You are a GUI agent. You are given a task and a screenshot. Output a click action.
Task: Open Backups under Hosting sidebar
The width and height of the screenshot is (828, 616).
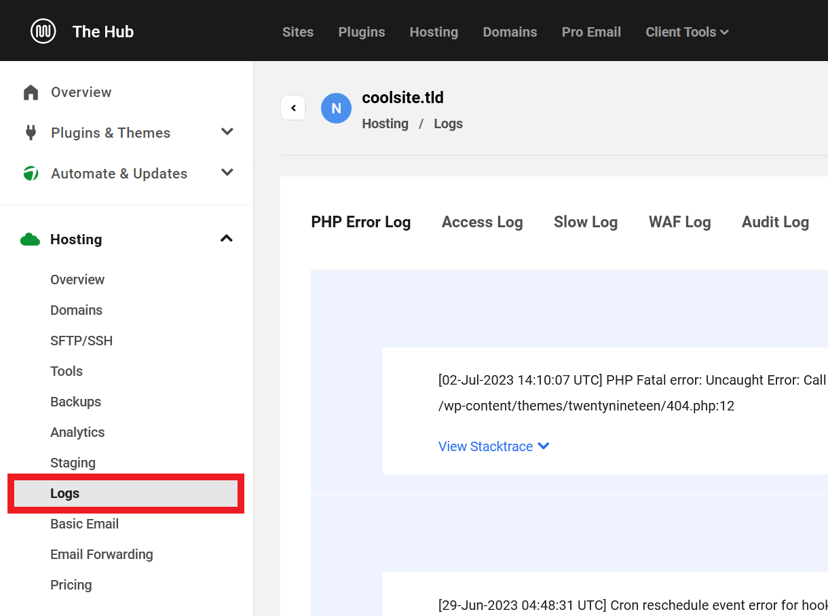click(x=75, y=402)
